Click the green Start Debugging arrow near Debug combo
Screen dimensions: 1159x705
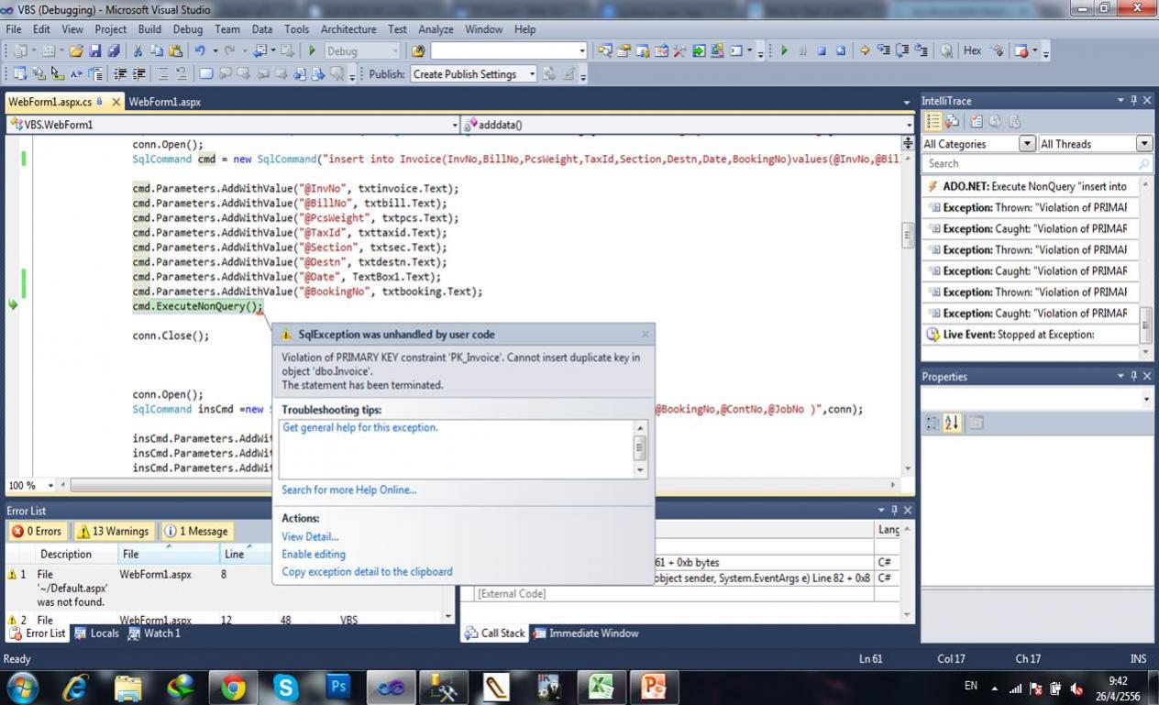tap(312, 51)
